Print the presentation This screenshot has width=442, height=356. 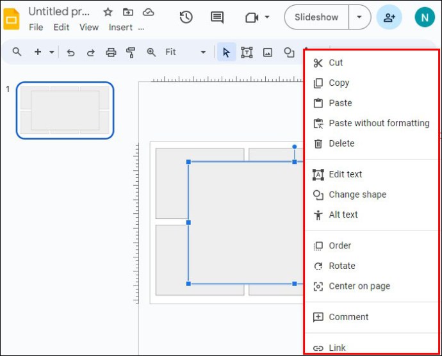click(x=111, y=53)
